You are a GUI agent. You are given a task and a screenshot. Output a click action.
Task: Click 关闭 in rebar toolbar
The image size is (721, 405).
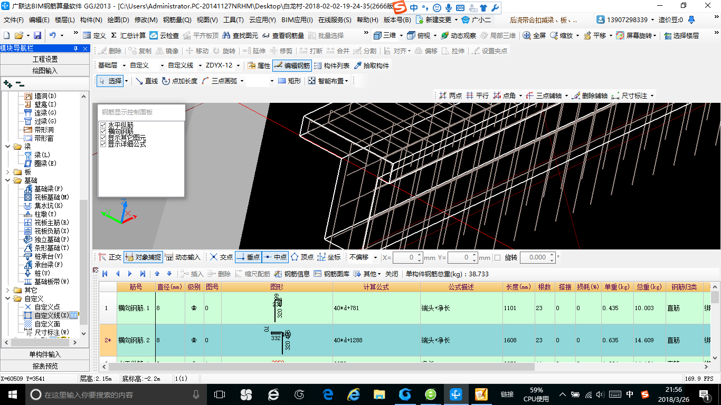392,274
